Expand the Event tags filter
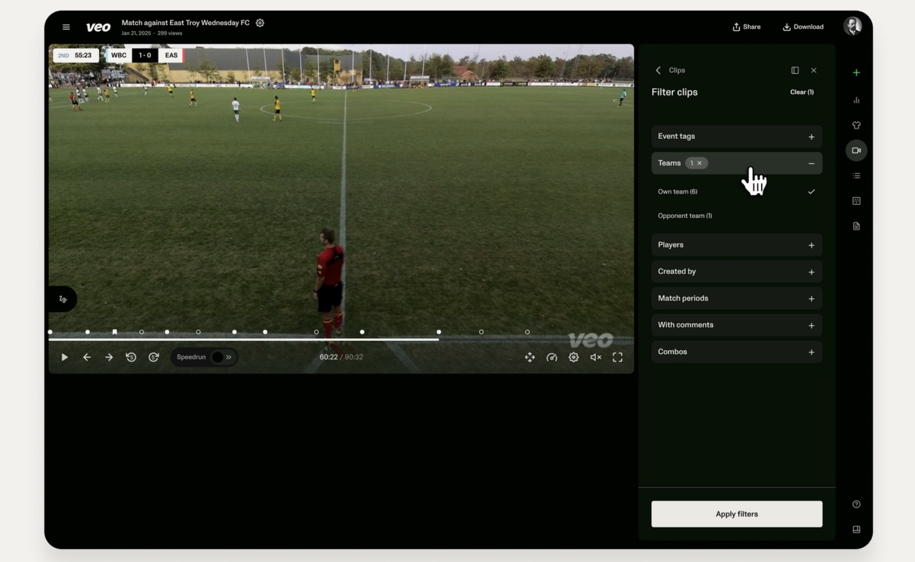 pyautogui.click(x=737, y=136)
